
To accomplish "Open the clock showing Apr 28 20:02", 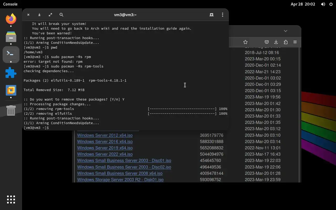I will coord(303,4).
